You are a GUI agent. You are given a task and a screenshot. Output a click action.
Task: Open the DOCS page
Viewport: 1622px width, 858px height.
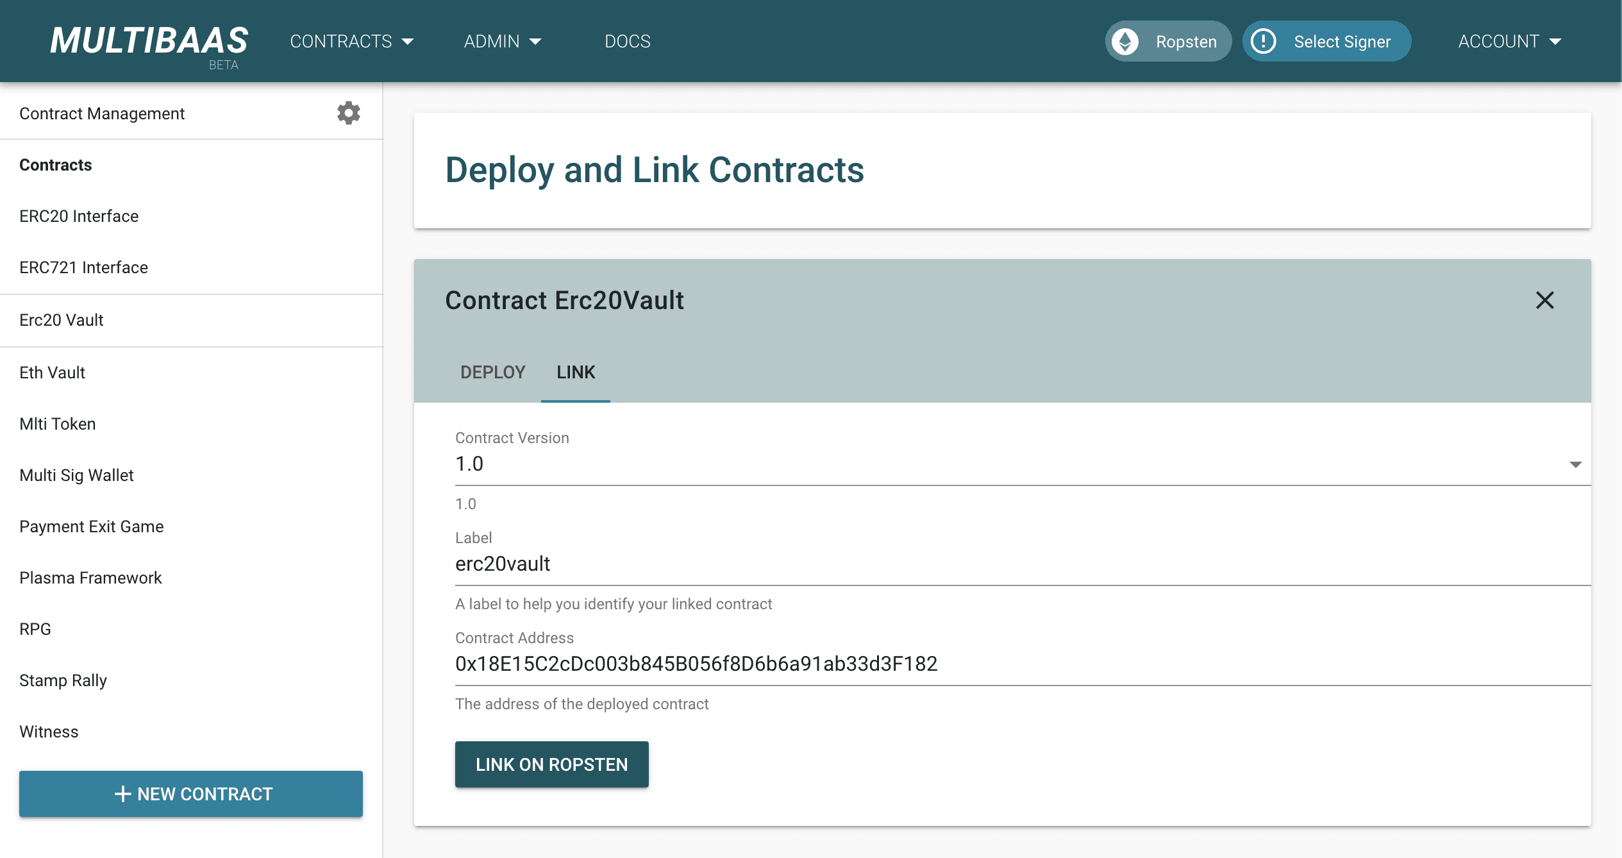point(628,41)
